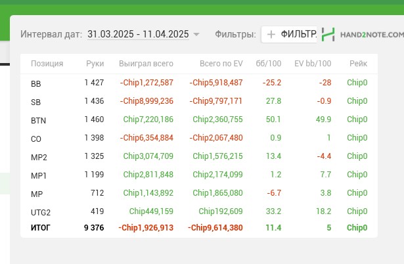The width and height of the screenshot is (404, 264).
Task: Sort table by Выиграл всего column
Action: pyautogui.click(x=146, y=64)
